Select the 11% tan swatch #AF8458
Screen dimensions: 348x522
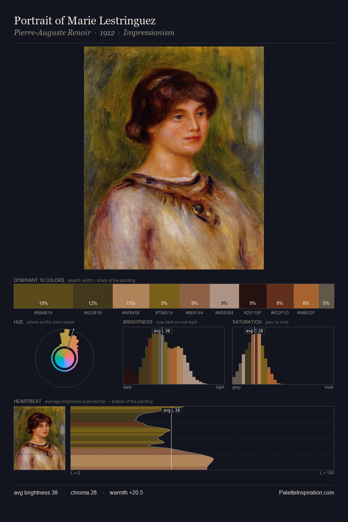[x=131, y=296]
